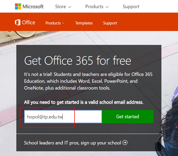This screenshot has width=178, height=156.
Task: Click the green Get started button
Action: (128, 117)
